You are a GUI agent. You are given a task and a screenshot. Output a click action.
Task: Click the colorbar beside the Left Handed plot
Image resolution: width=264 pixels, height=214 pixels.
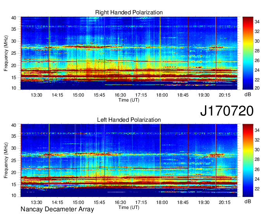pos(248,160)
